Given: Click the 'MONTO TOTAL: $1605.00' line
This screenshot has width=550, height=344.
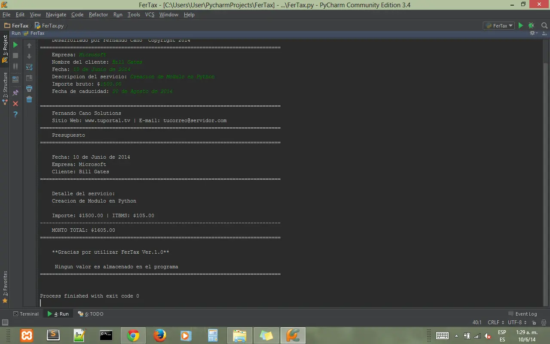Looking at the screenshot, I should coord(83,230).
